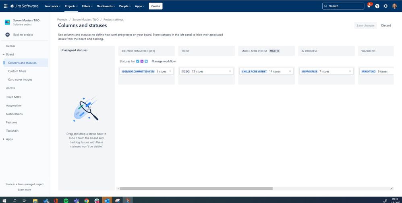Click the Jira Software logo

pos(24,6)
